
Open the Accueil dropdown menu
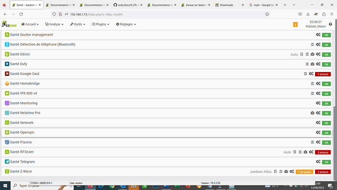pyautogui.click(x=30, y=24)
